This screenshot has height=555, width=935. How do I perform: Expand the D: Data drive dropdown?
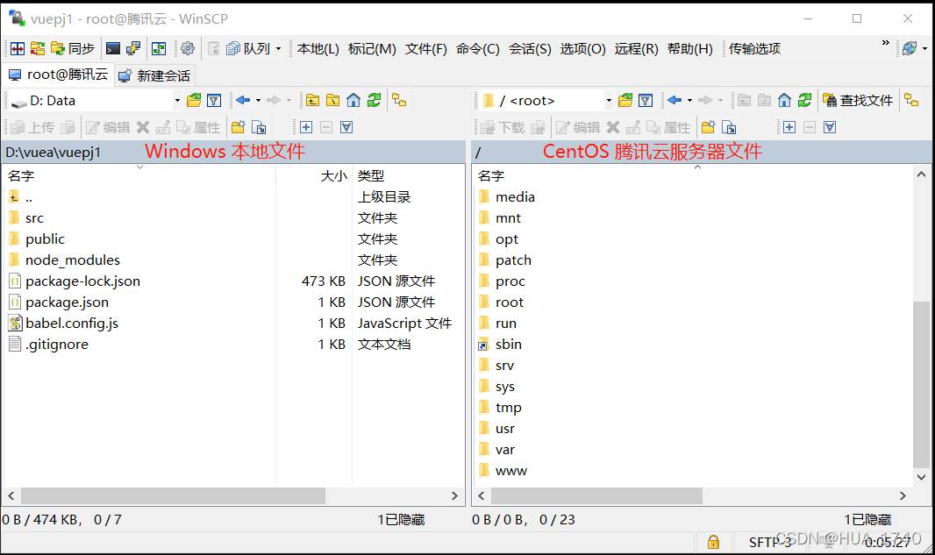[177, 101]
